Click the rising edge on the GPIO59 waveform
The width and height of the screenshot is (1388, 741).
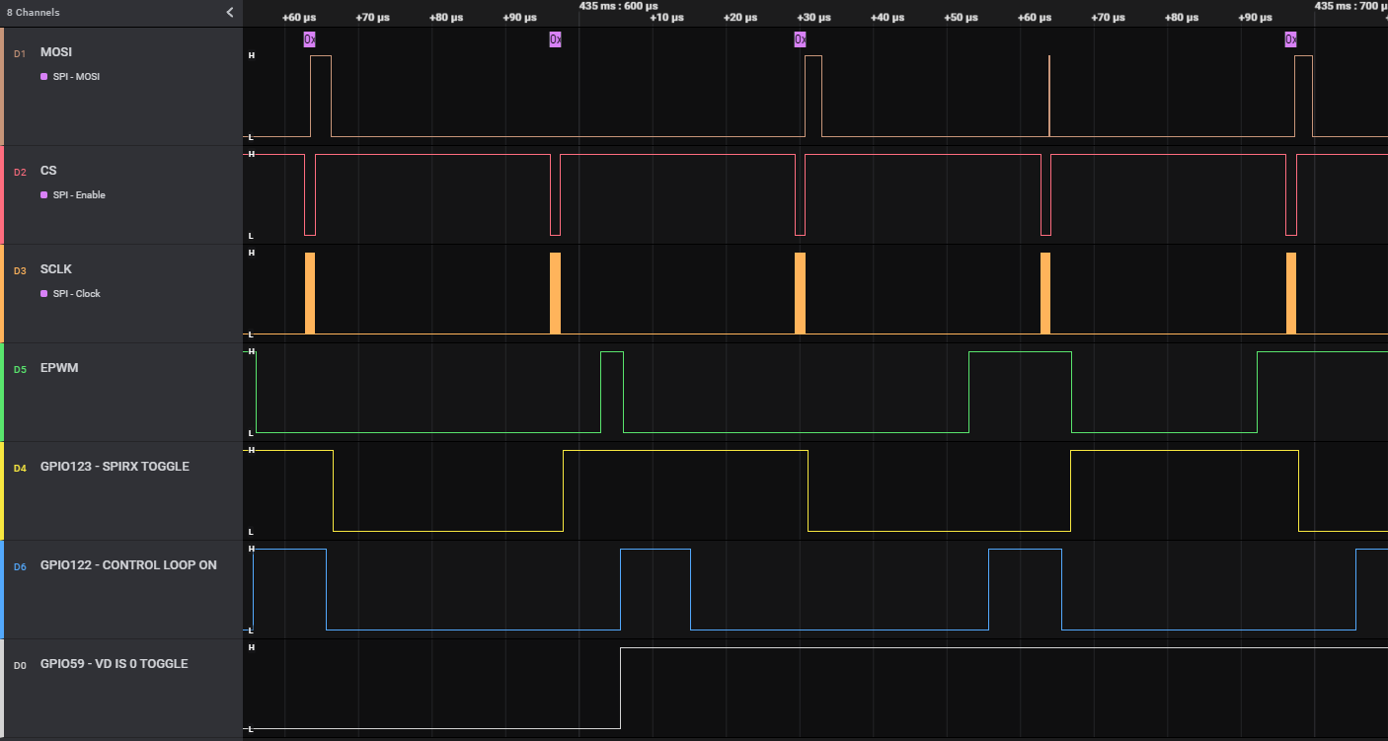(620, 688)
